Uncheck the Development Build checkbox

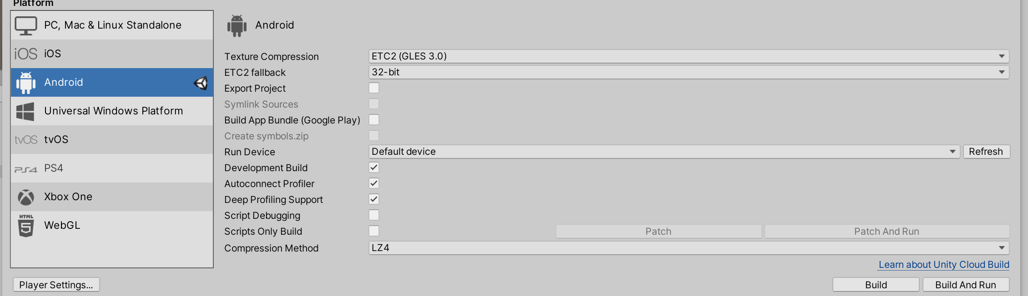coord(374,168)
